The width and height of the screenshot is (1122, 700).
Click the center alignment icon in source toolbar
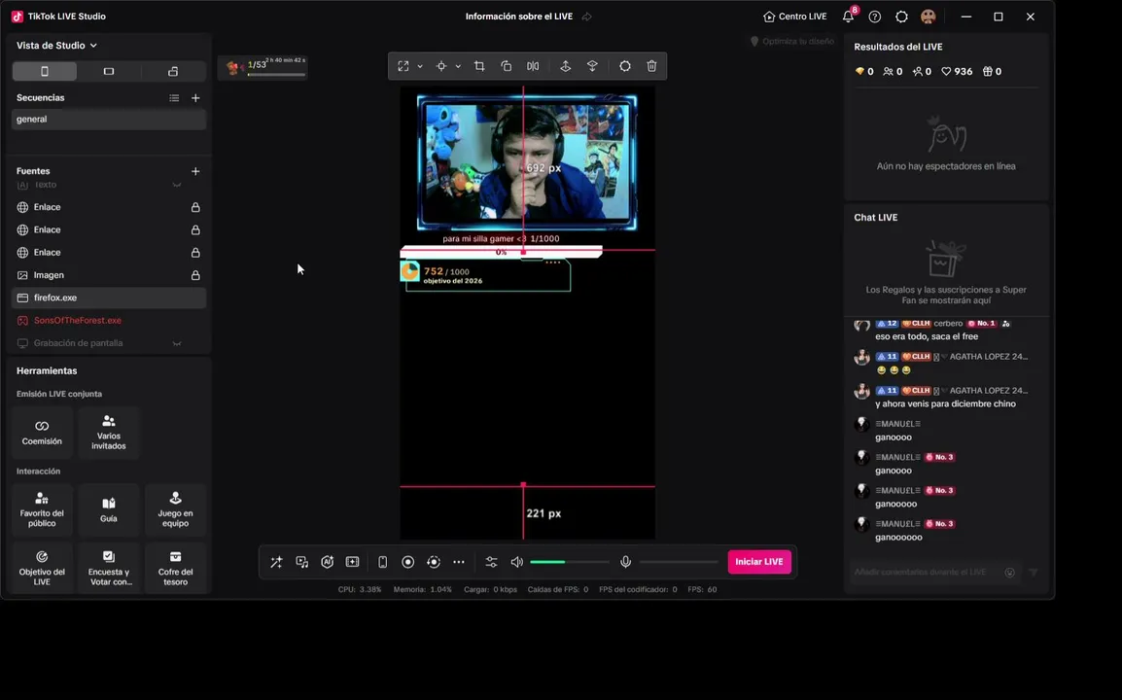click(x=441, y=66)
